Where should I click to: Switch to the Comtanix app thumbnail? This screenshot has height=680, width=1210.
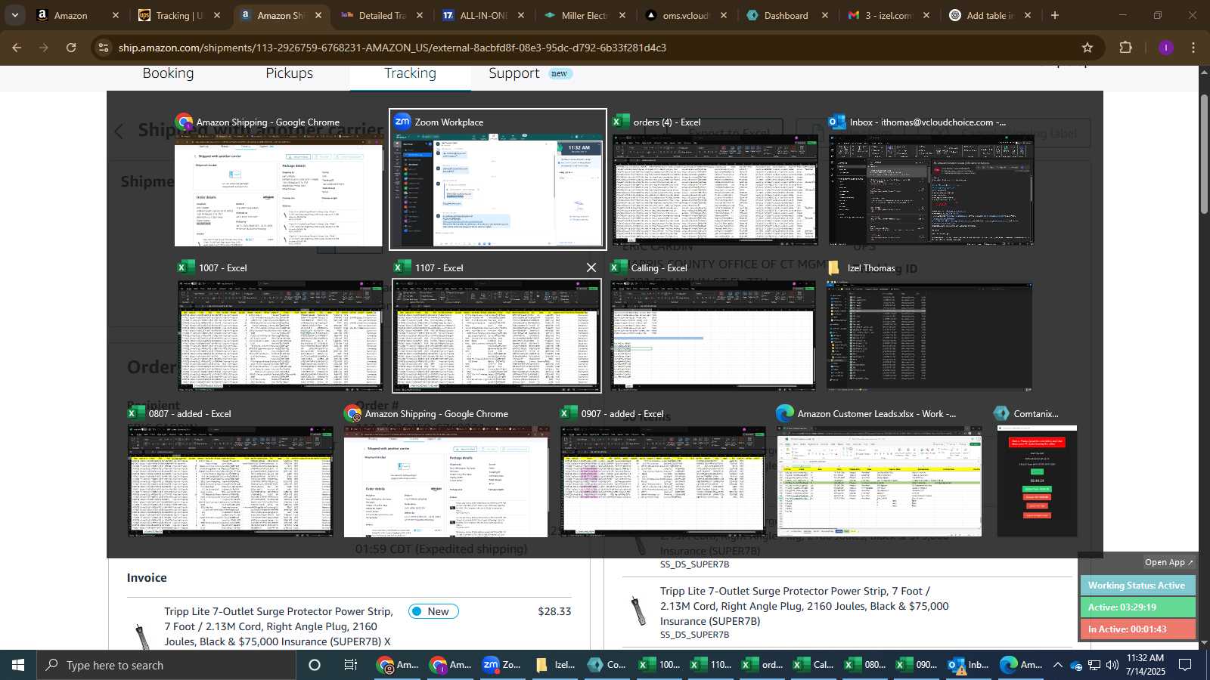pyautogui.click(x=1037, y=471)
